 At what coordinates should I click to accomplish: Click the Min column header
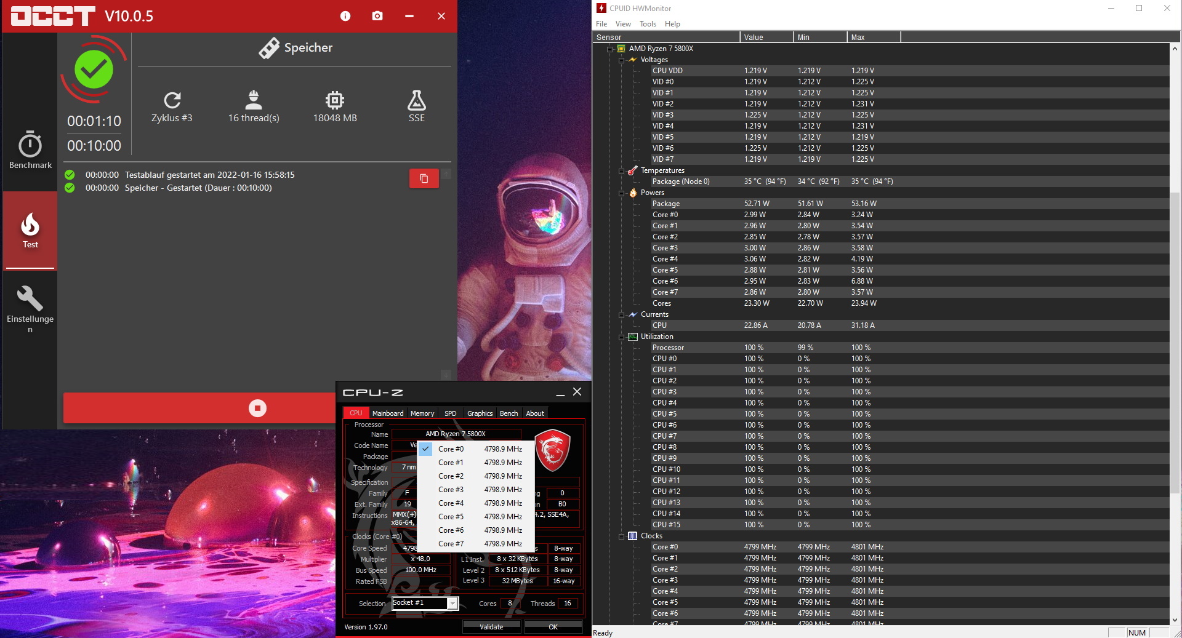(820, 38)
